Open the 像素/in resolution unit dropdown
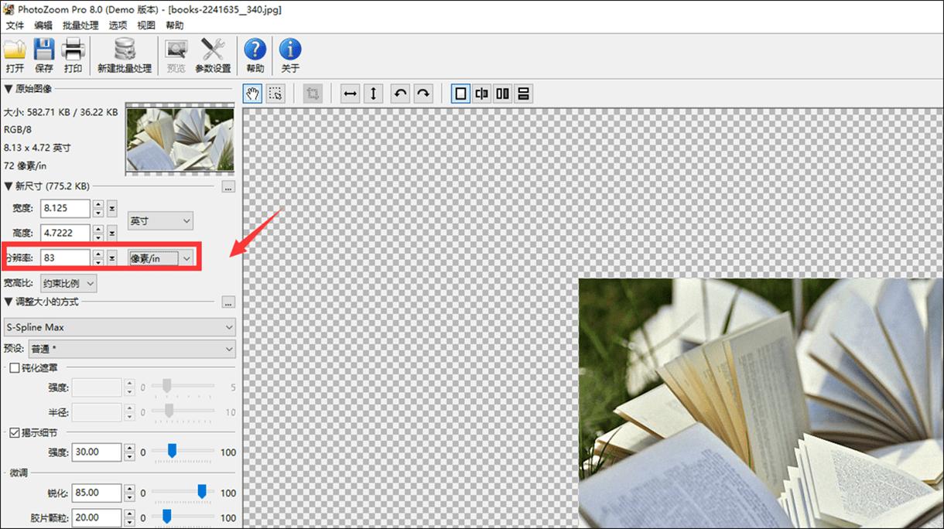Image resolution: width=944 pixels, height=529 pixels. (x=161, y=258)
